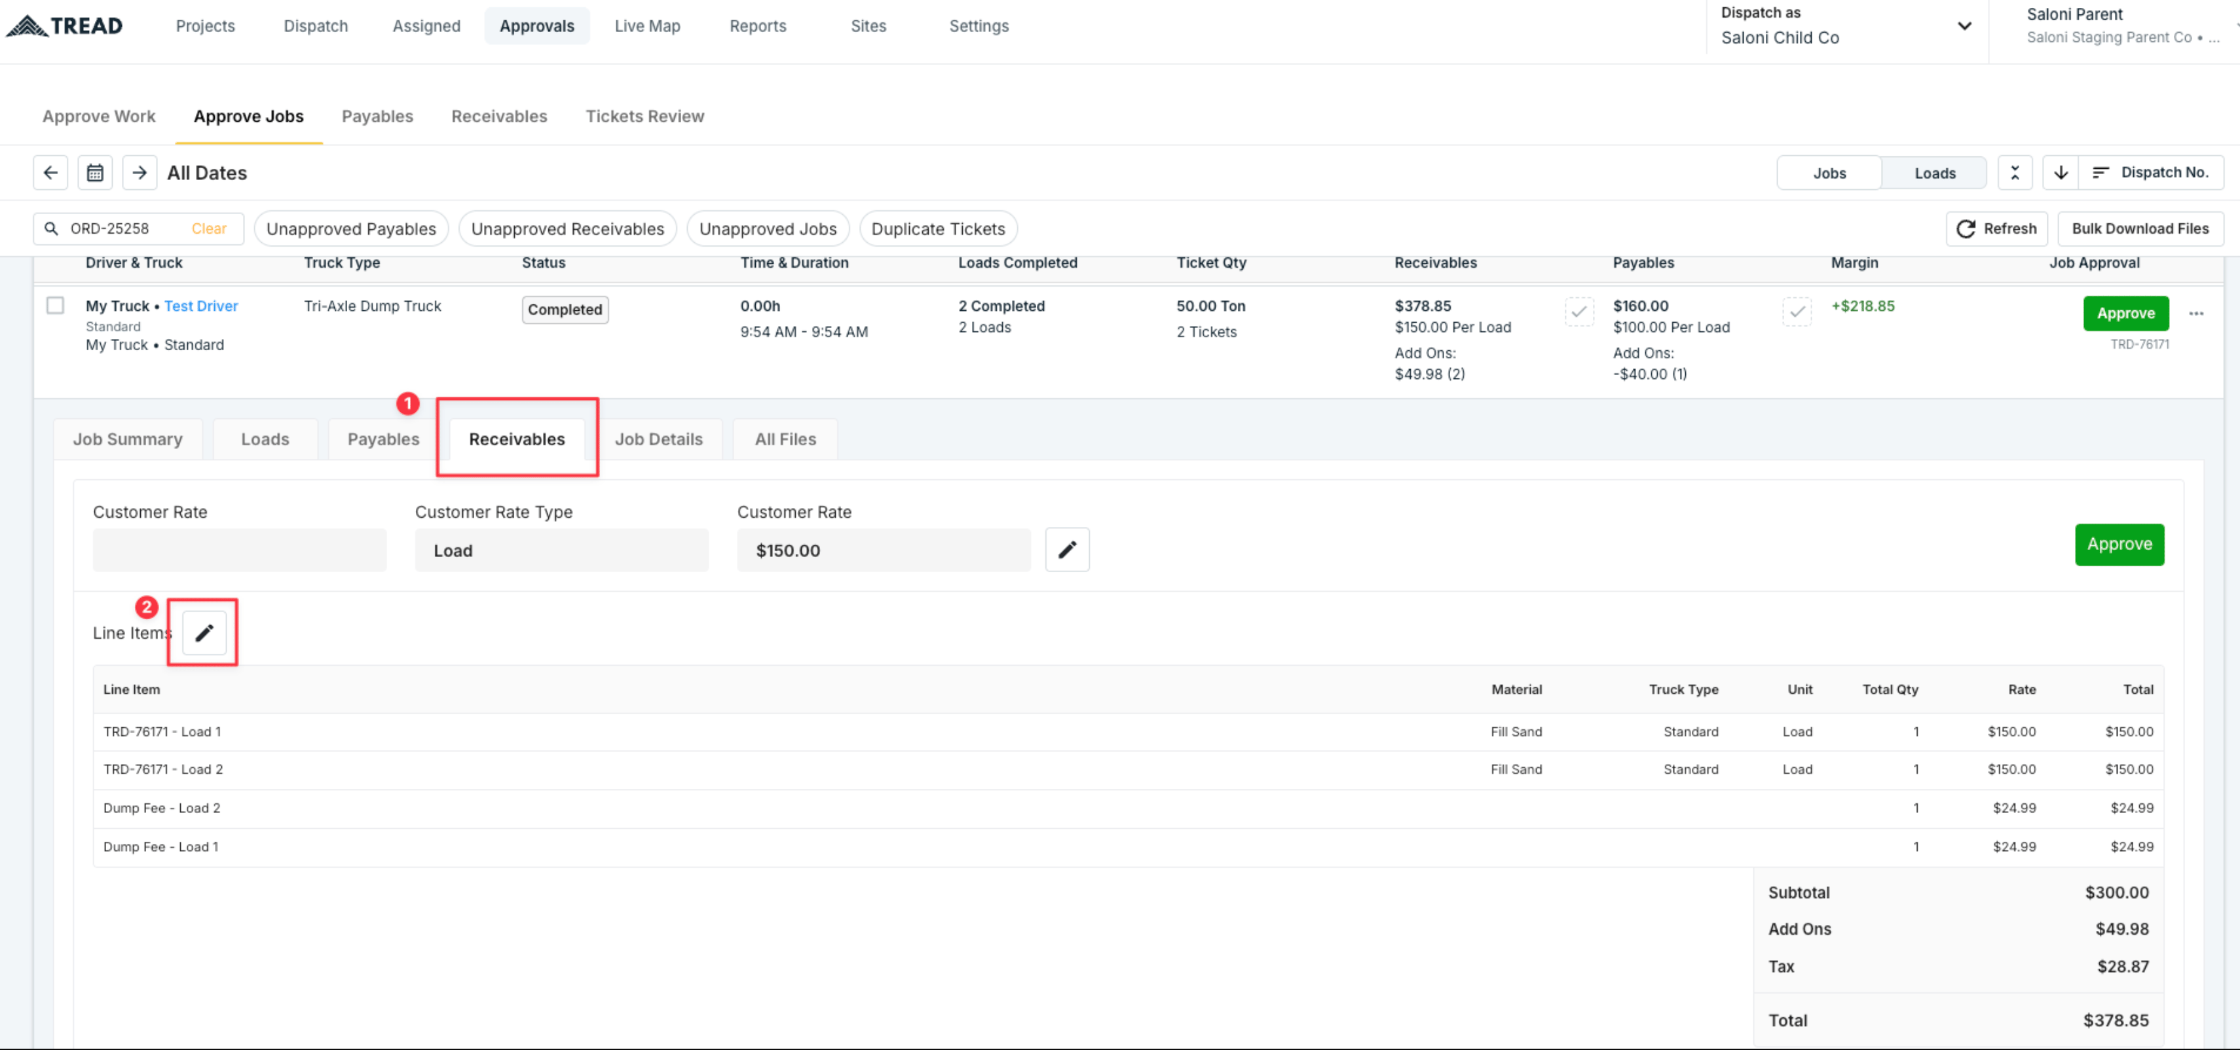
Task: Click the empty Customer Rate field
Action: point(239,551)
